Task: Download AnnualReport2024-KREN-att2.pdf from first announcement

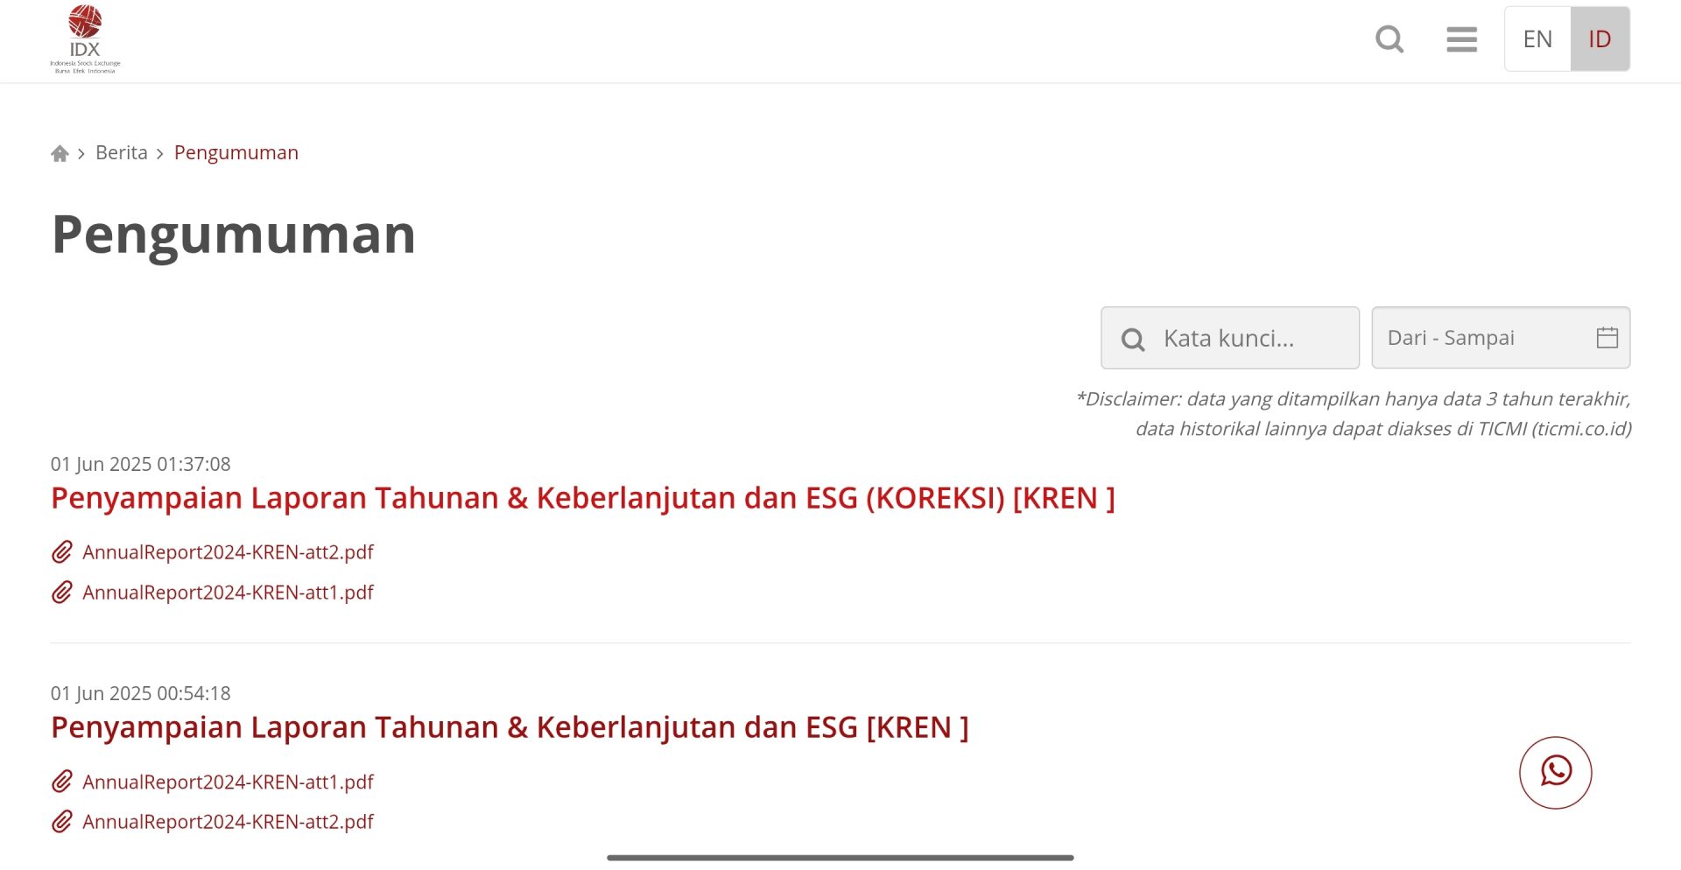Action: point(228,552)
